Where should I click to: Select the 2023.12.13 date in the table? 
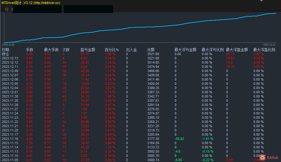click(x=10, y=58)
